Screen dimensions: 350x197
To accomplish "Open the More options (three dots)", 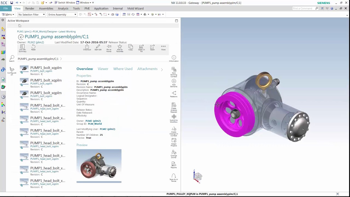I will click(x=163, y=48).
